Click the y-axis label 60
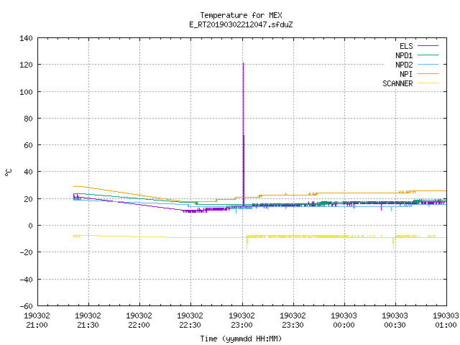460x345 pixels. coord(28,145)
